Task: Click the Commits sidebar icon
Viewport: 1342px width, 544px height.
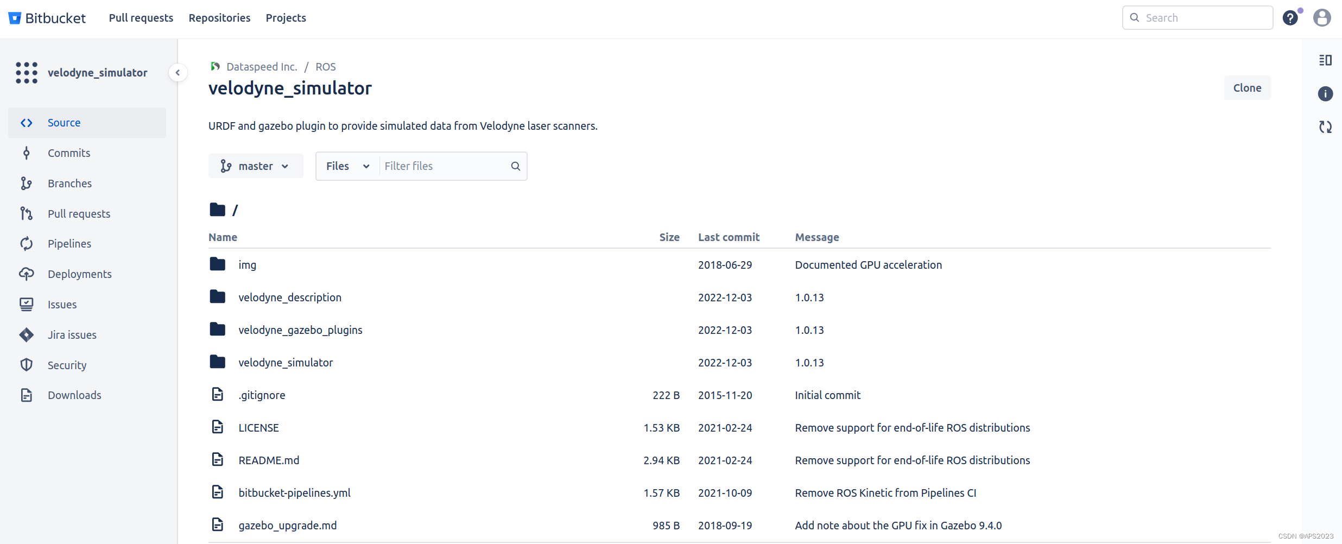Action: coord(26,153)
